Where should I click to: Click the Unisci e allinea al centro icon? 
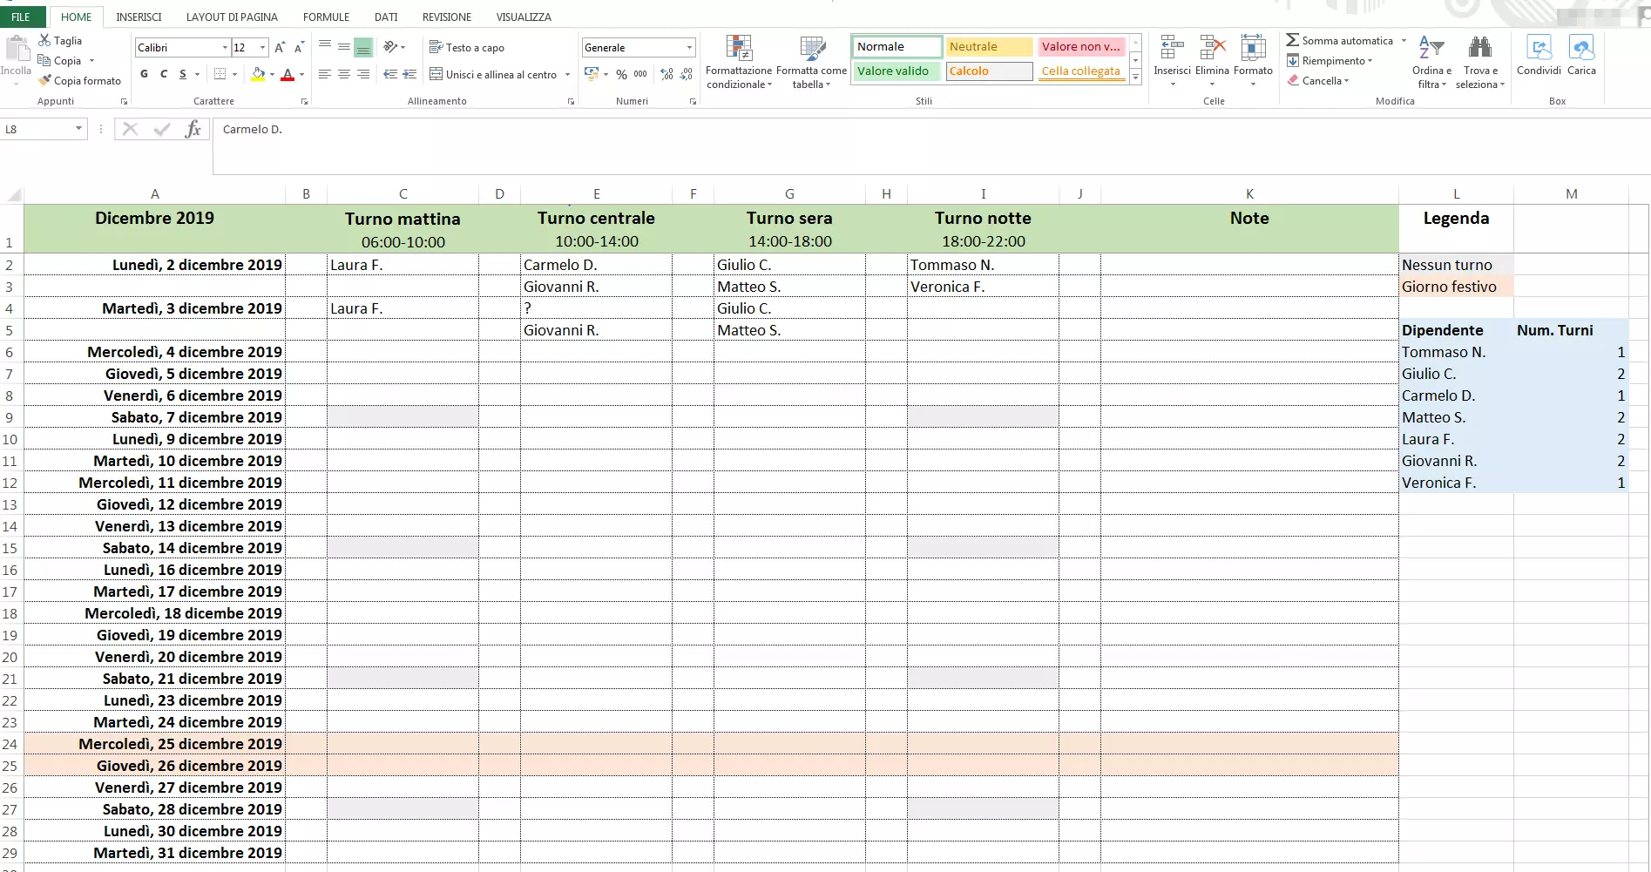pos(492,74)
